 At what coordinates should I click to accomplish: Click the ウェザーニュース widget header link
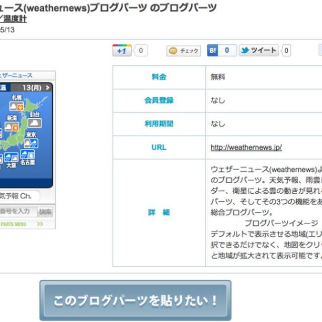click(16, 75)
